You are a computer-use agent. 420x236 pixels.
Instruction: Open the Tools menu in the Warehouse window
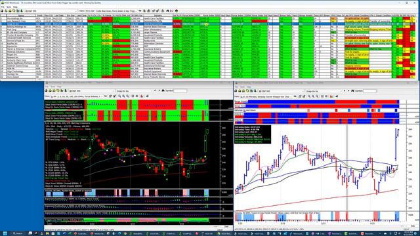click(9, 7)
